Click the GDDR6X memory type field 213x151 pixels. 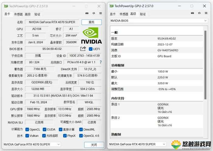coord(42,82)
